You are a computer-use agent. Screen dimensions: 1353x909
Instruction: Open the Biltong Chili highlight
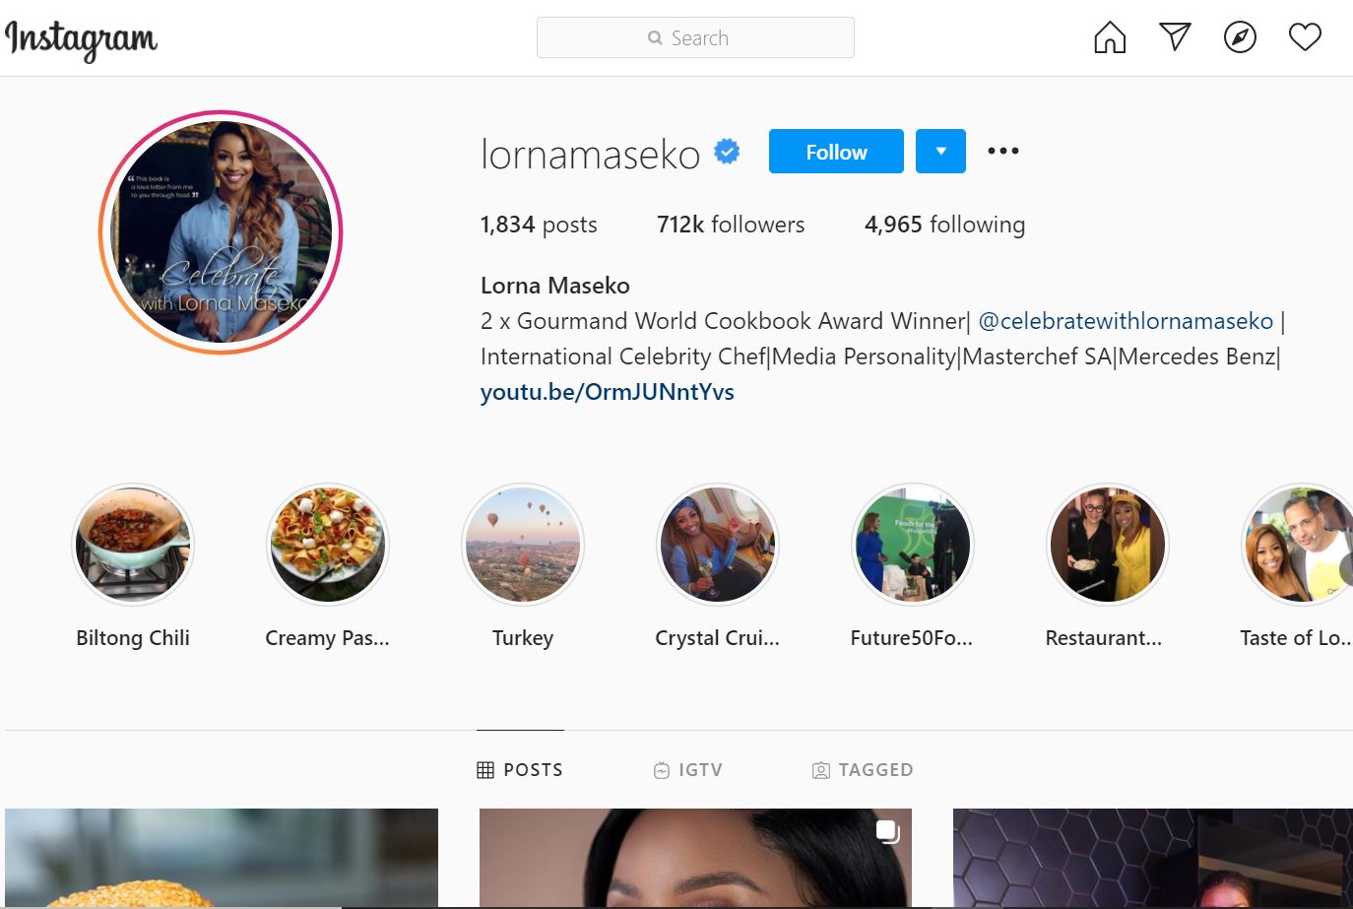coord(133,545)
